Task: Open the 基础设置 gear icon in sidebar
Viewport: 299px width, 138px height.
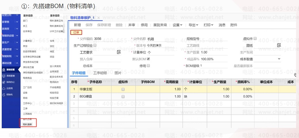Action: coord(4,70)
